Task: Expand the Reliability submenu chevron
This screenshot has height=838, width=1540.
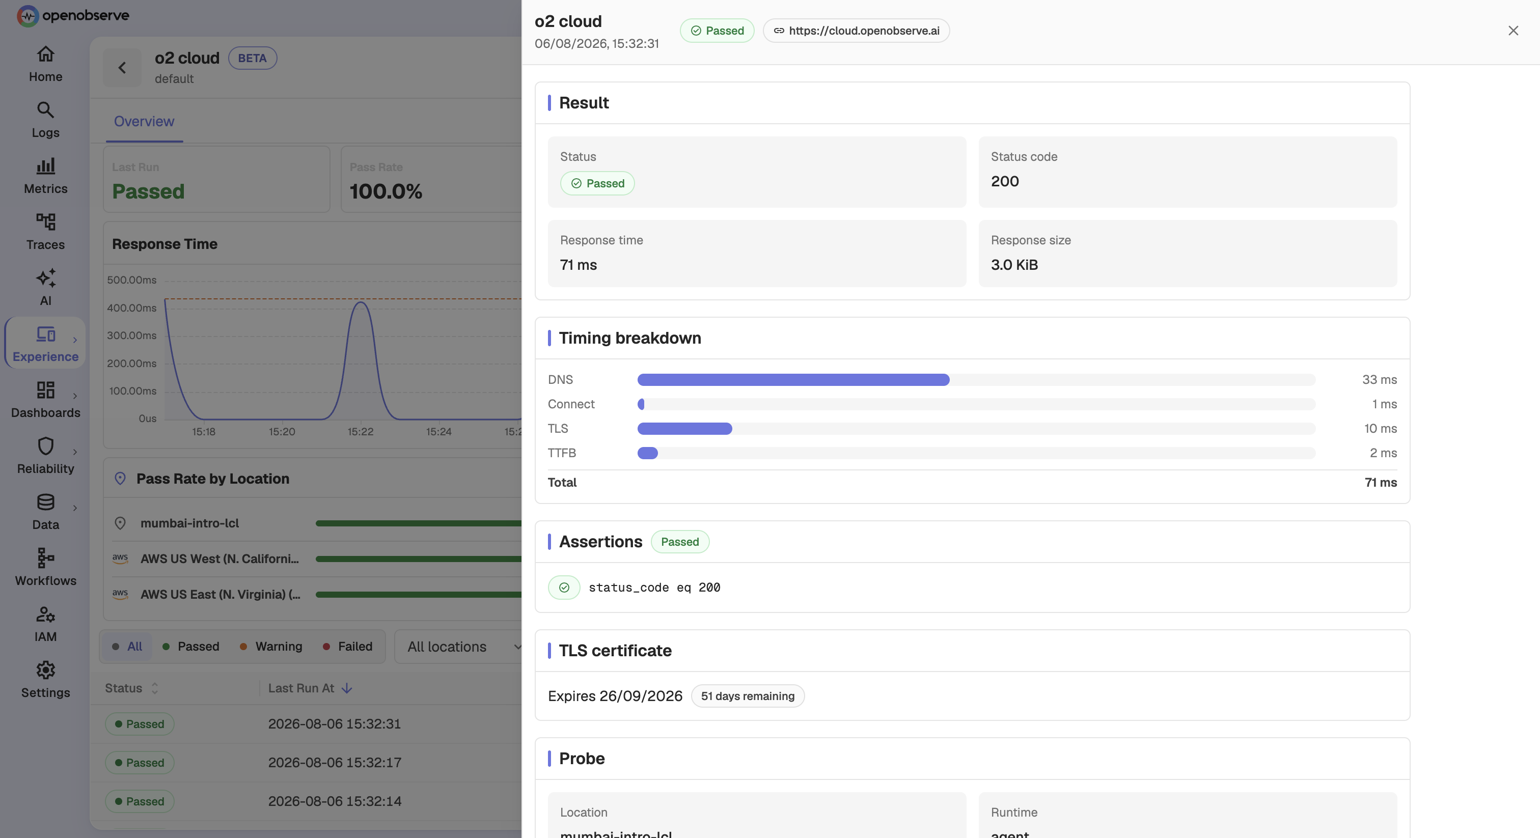Action: [75, 452]
